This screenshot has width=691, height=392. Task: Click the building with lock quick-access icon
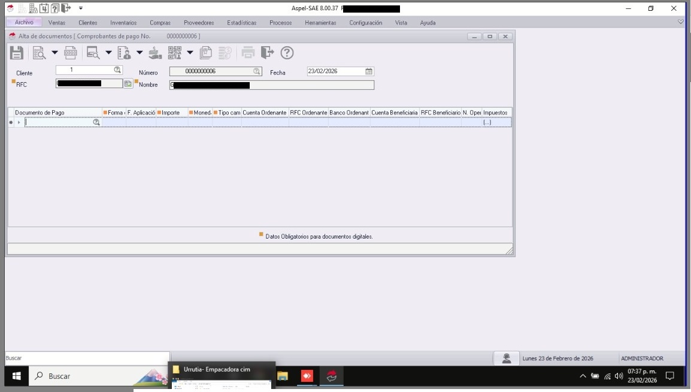pyautogui.click(x=33, y=8)
